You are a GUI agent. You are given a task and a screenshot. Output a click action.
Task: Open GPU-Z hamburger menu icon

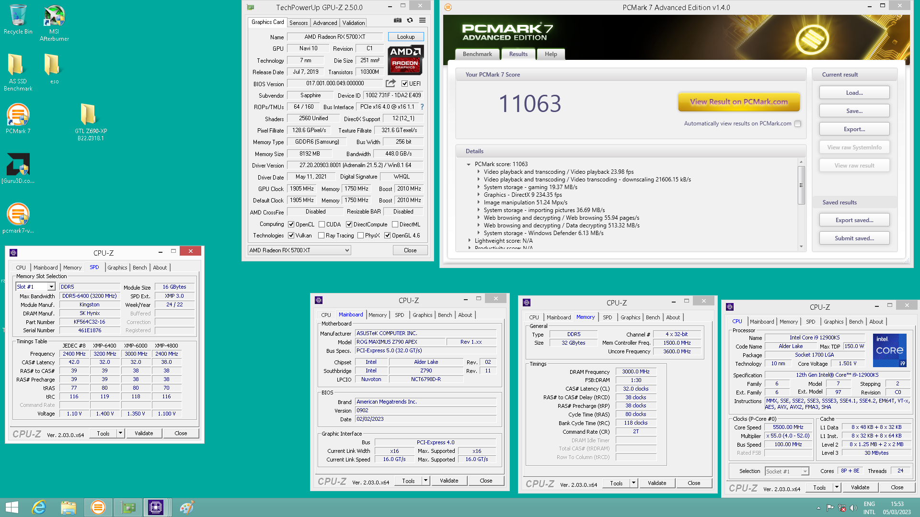(422, 20)
